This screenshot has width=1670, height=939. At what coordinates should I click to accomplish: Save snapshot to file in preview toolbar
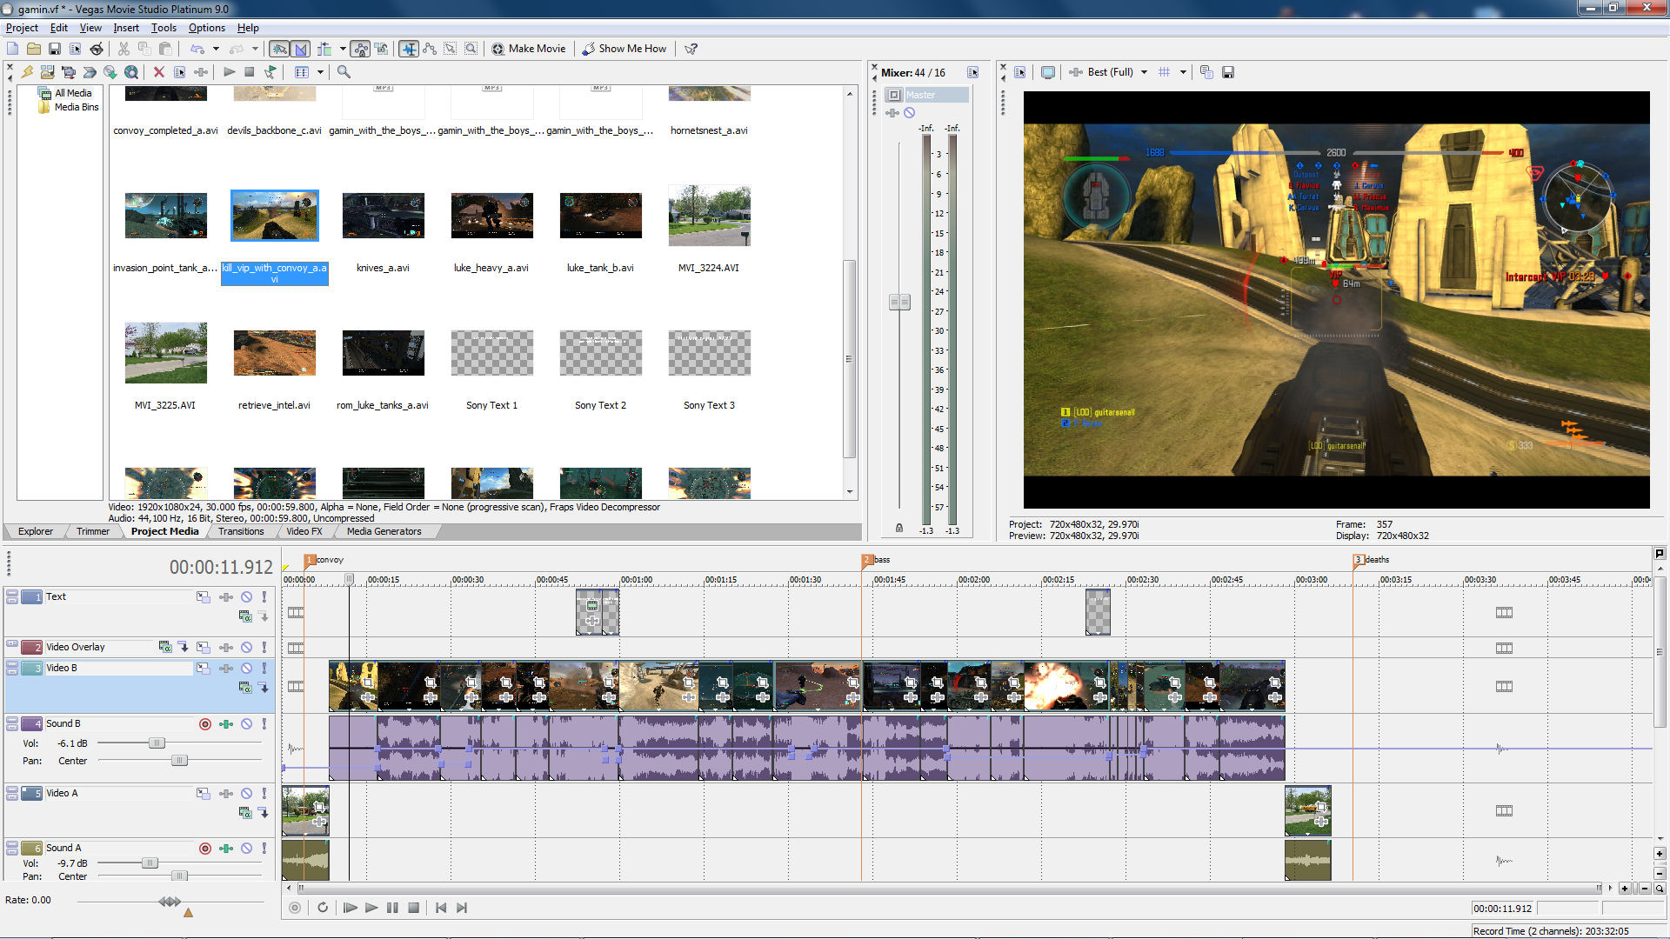[x=1228, y=72]
